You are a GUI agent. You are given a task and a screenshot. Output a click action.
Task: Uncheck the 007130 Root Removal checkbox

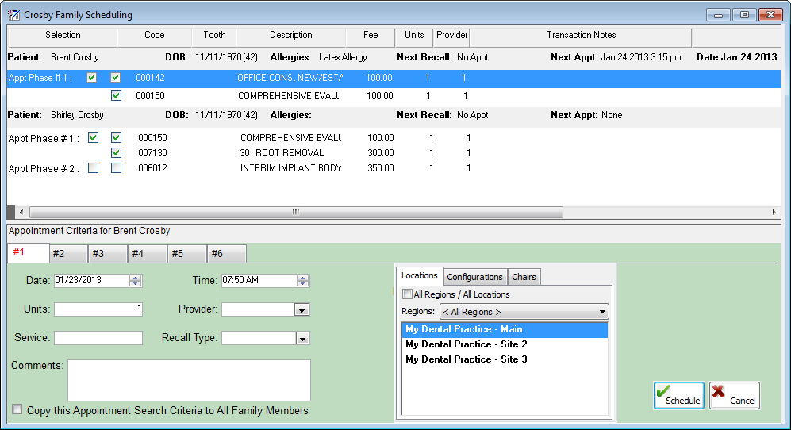(x=116, y=152)
